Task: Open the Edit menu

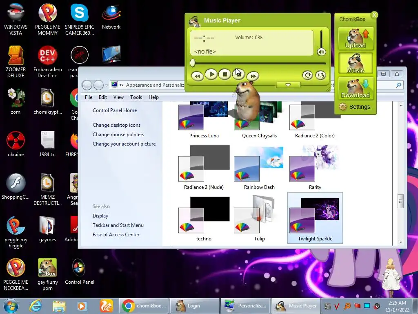Action: (102, 97)
